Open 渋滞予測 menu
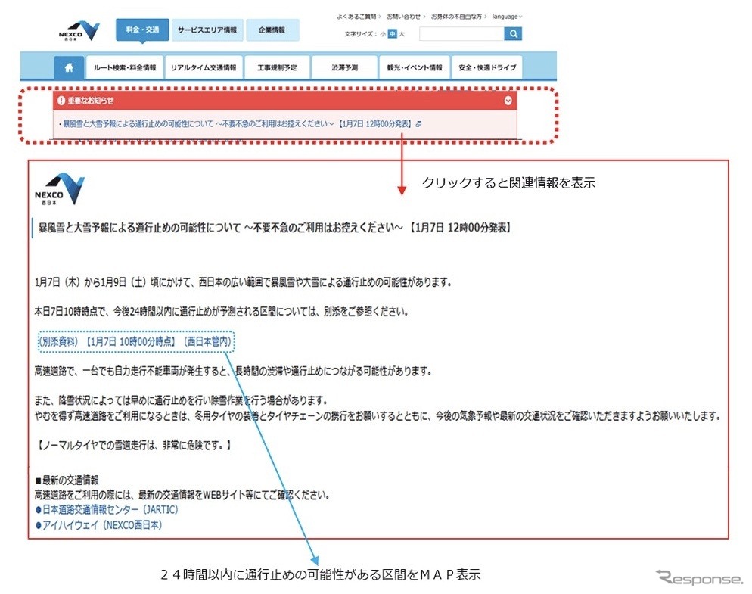752x594 pixels. (x=344, y=67)
